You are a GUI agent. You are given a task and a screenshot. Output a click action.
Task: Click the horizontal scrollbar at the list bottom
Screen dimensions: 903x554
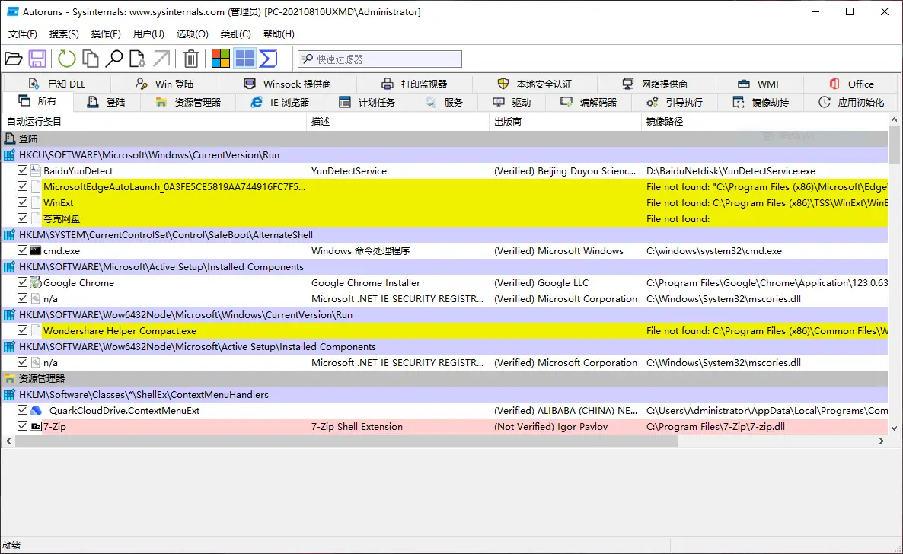(x=381, y=441)
